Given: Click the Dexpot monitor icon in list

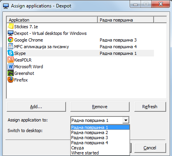Looking at the screenshot, I should [x=11, y=33].
